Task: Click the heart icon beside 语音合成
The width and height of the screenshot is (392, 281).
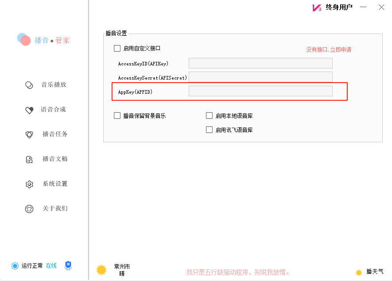Action: 29,110
